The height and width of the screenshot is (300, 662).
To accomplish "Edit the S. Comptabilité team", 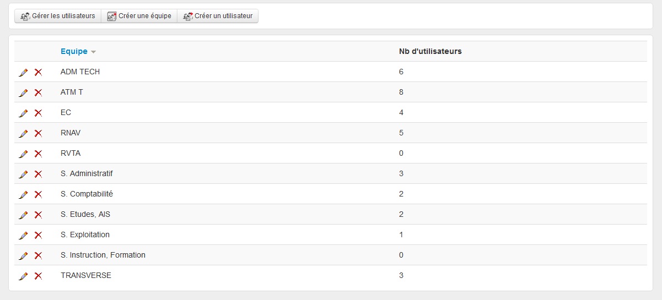I will coord(23,194).
